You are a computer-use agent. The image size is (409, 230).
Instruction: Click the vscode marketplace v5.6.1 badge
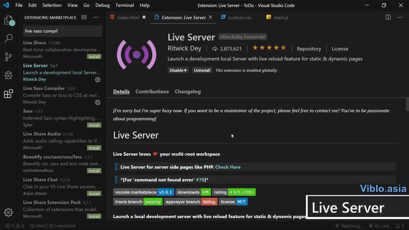(x=144, y=192)
